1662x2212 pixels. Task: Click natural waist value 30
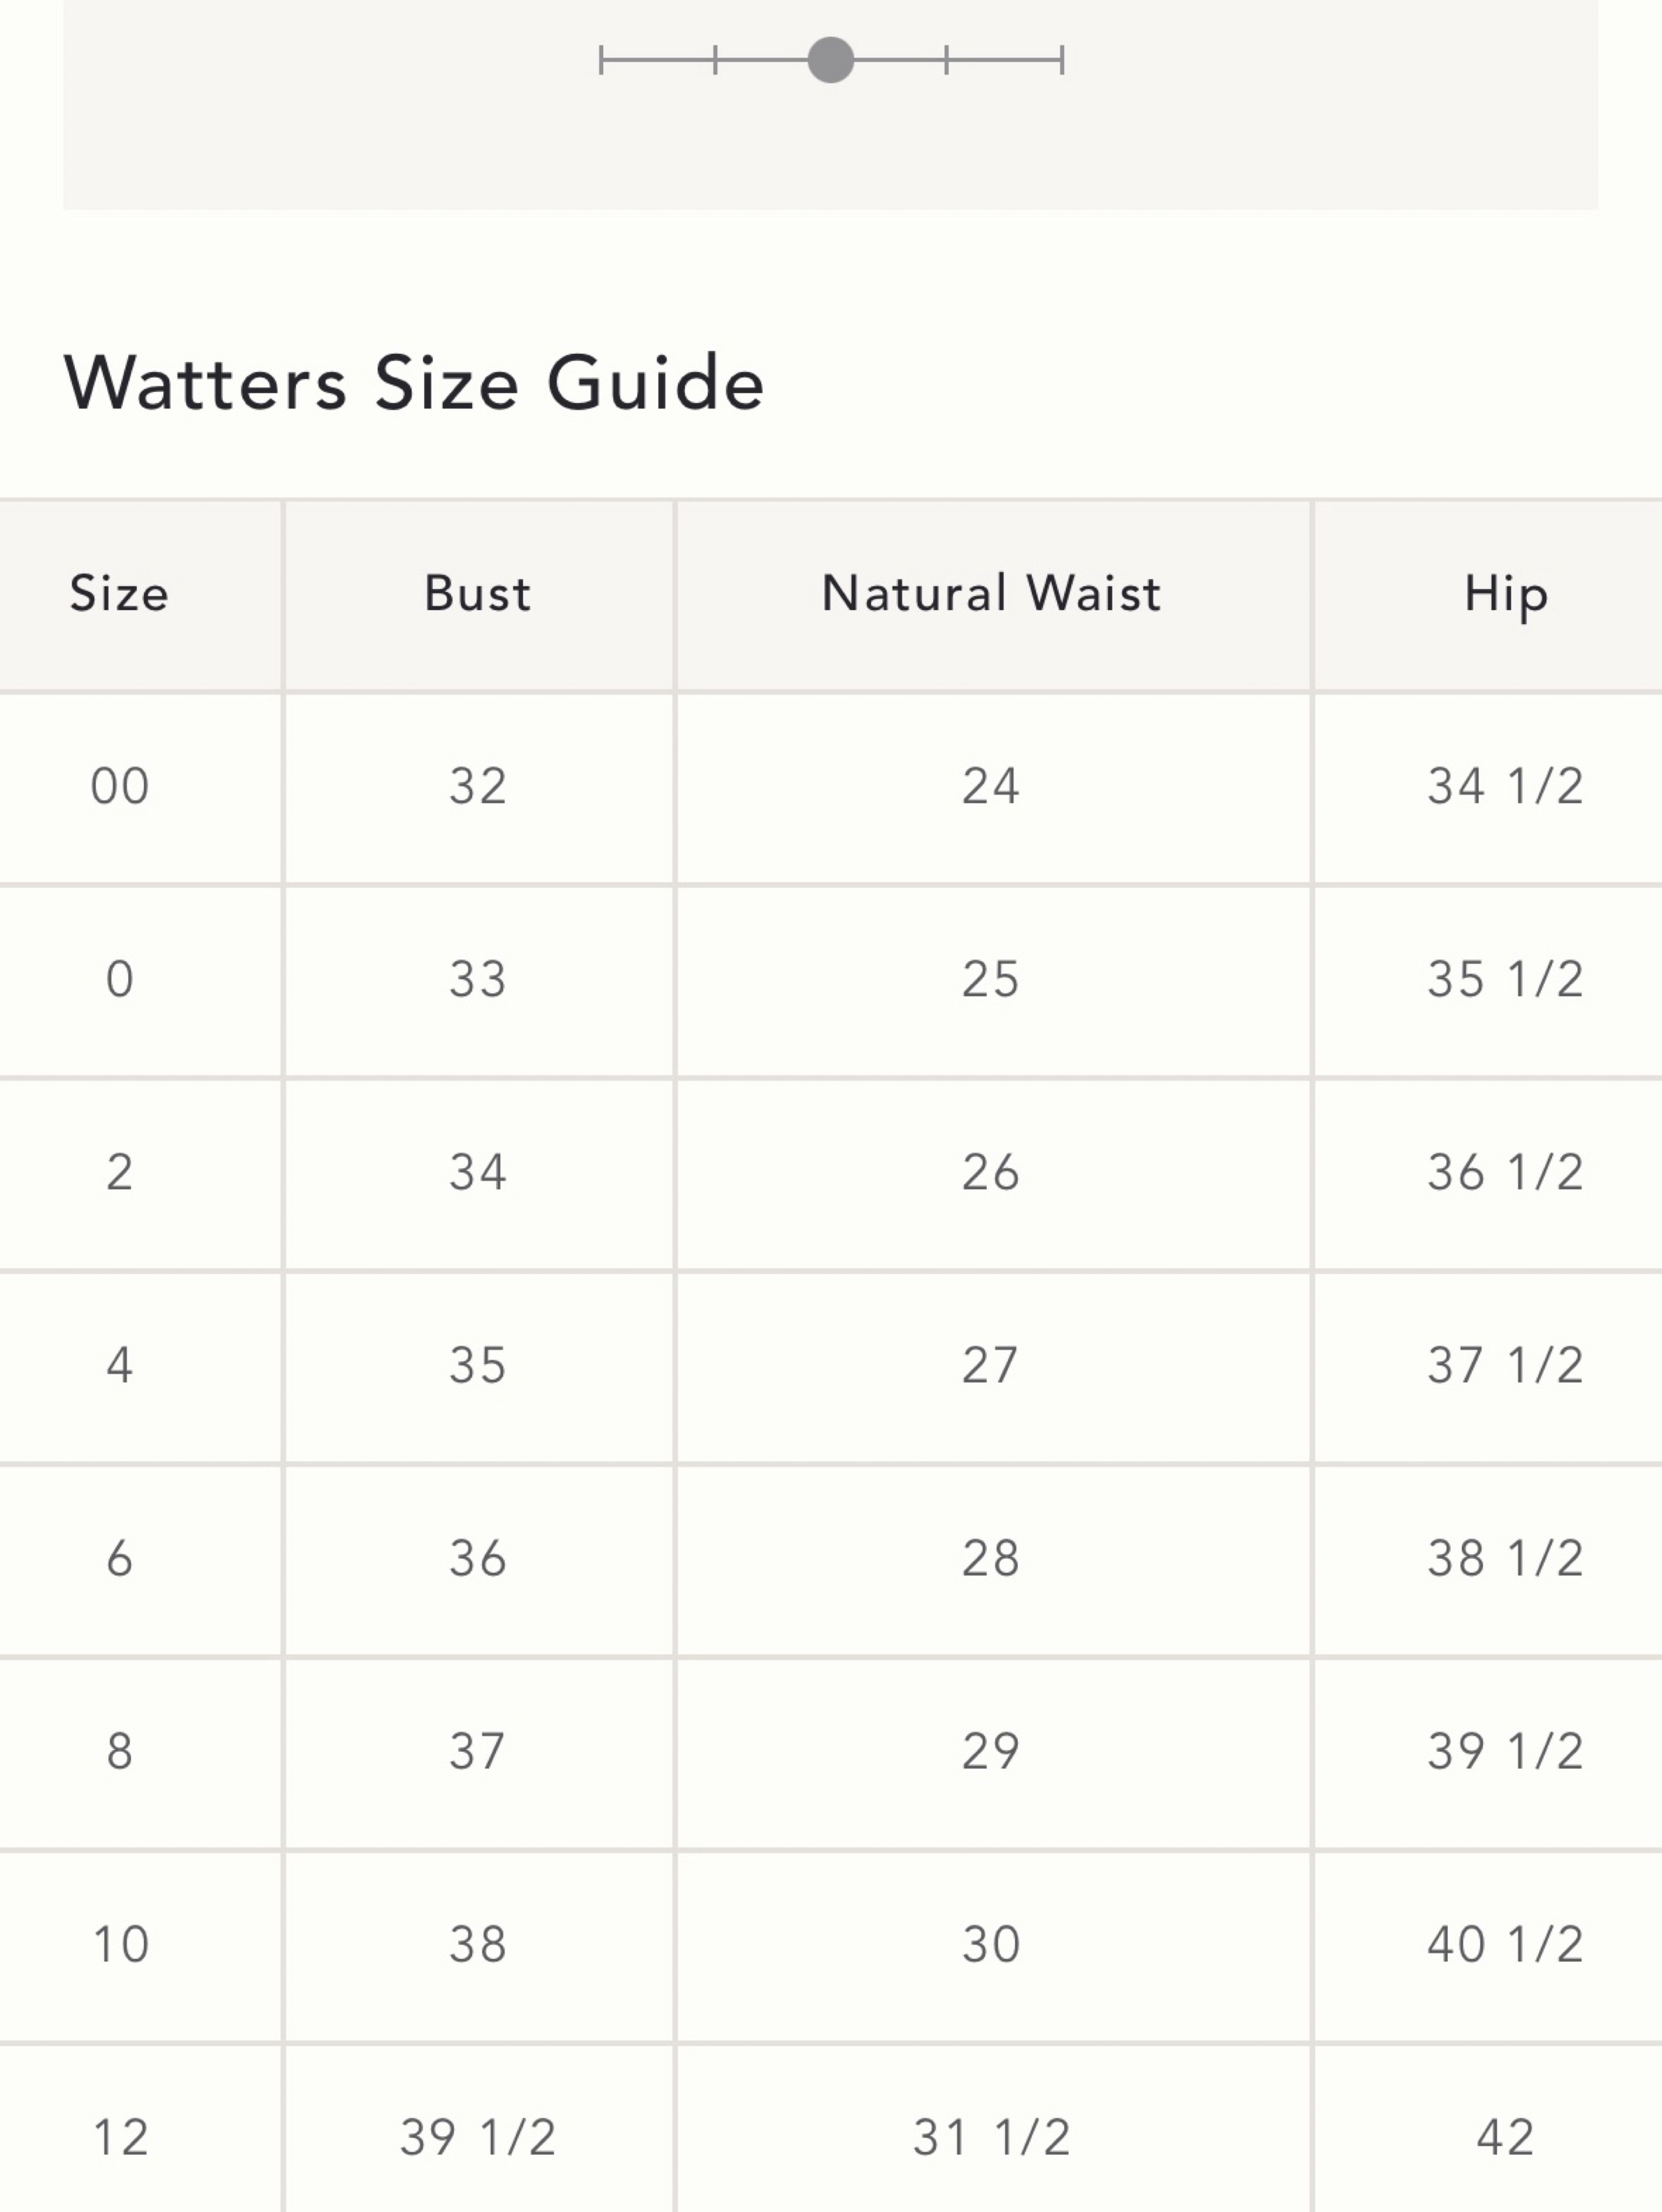coord(991,1944)
